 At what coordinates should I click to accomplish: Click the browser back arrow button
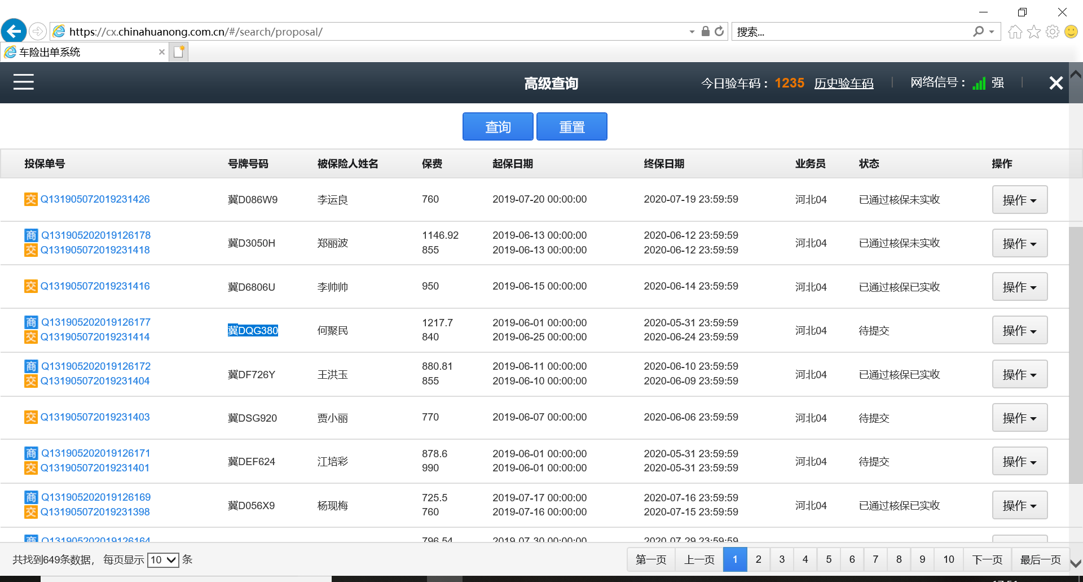pyautogui.click(x=14, y=31)
